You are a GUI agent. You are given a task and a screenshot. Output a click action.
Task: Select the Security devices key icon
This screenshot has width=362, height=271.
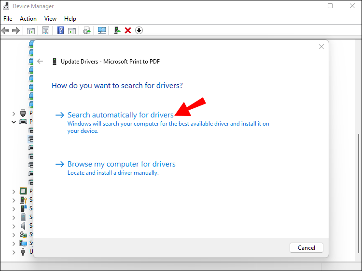[24, 200]
